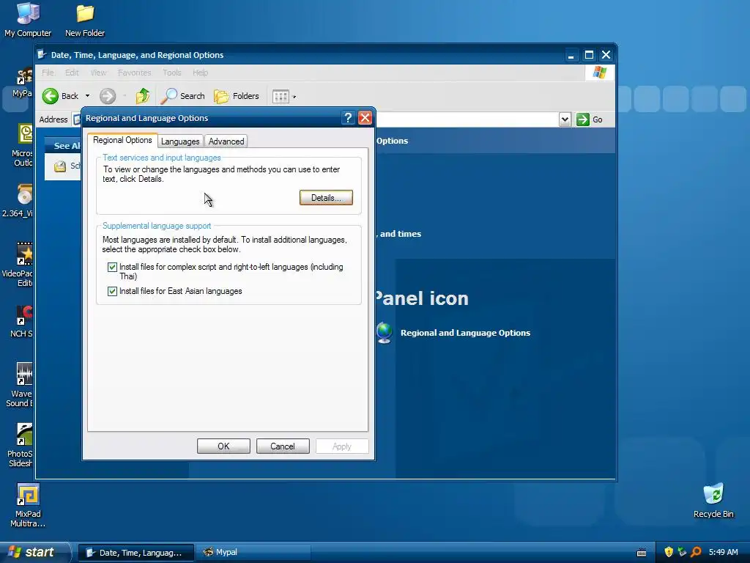Click the Search magnifier in Explorer toolbar
The height and width of the screenshot is (563, 750).
(x=169, y=96)
